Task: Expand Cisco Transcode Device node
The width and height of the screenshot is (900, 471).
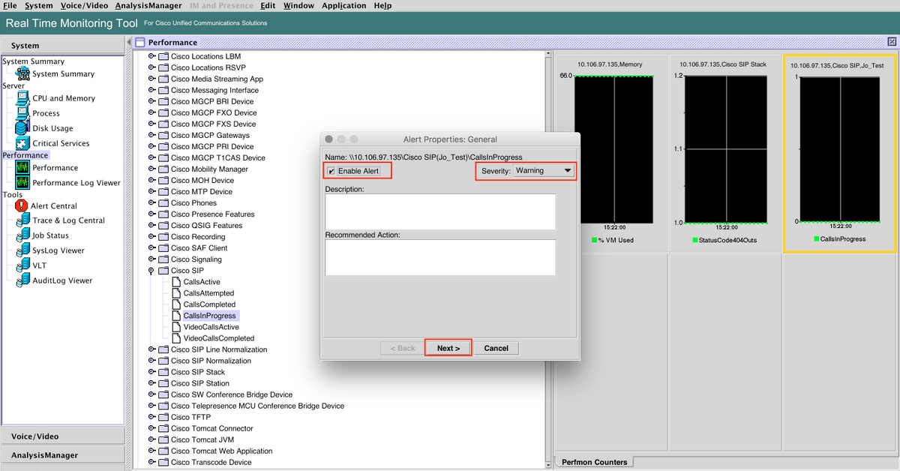Action: coord(151,462)
